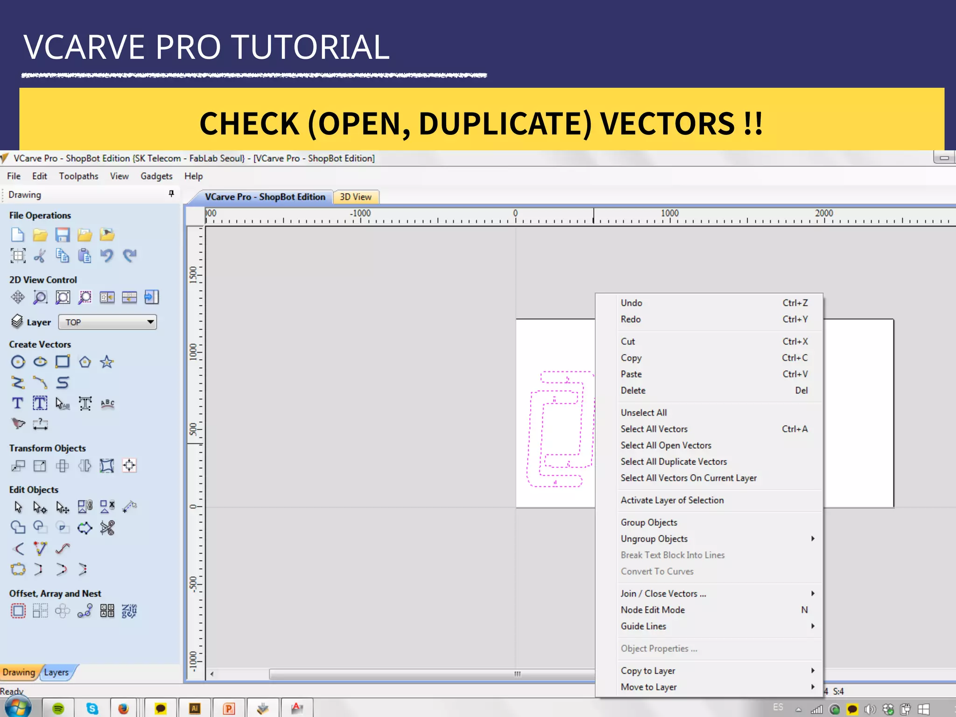Image resolution: width=956 pixels, height=717 pixels.
Task: Click the Draw Rectangle tool
Action: coord(63,362)
